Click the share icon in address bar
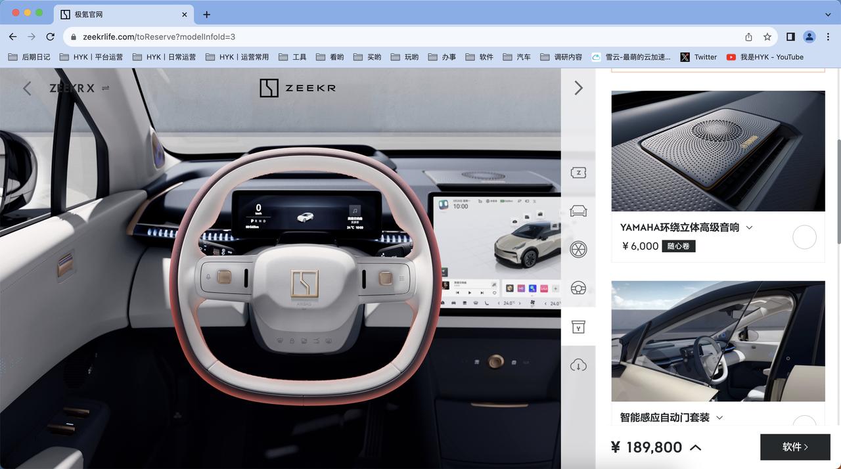 point(748,37)
